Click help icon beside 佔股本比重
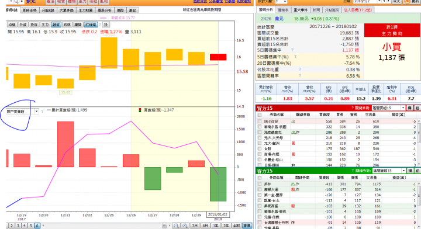421x229 pixels. [x=300, y=69]
